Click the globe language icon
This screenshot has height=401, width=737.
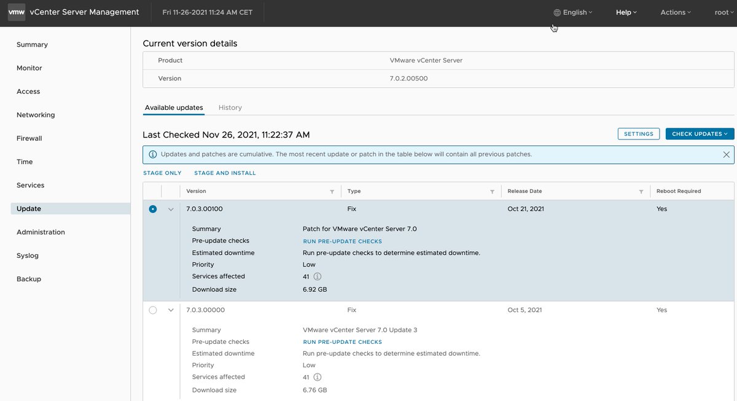pyautogui.click(x=557, y=12)
